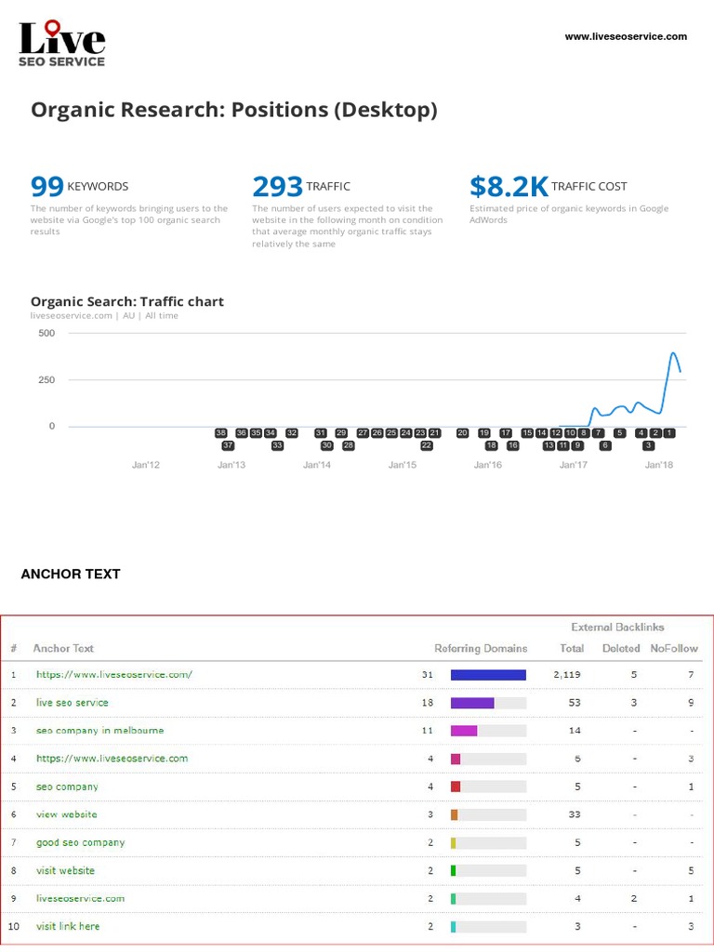Select timeline note marker 6
714x952 pixels.
click(604, 445)
